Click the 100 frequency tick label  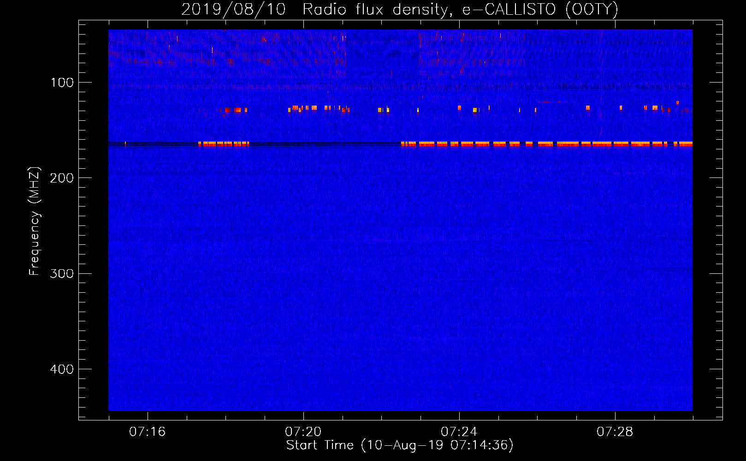(62, 83)
